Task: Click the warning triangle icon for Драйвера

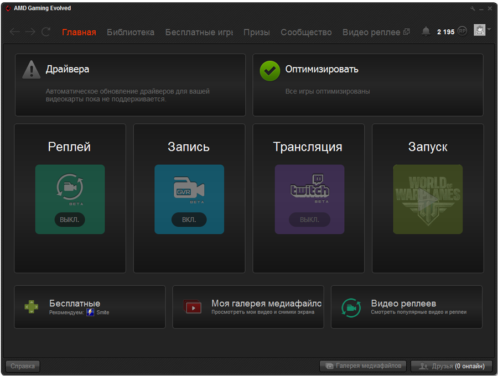Action: tap(31, 69)
